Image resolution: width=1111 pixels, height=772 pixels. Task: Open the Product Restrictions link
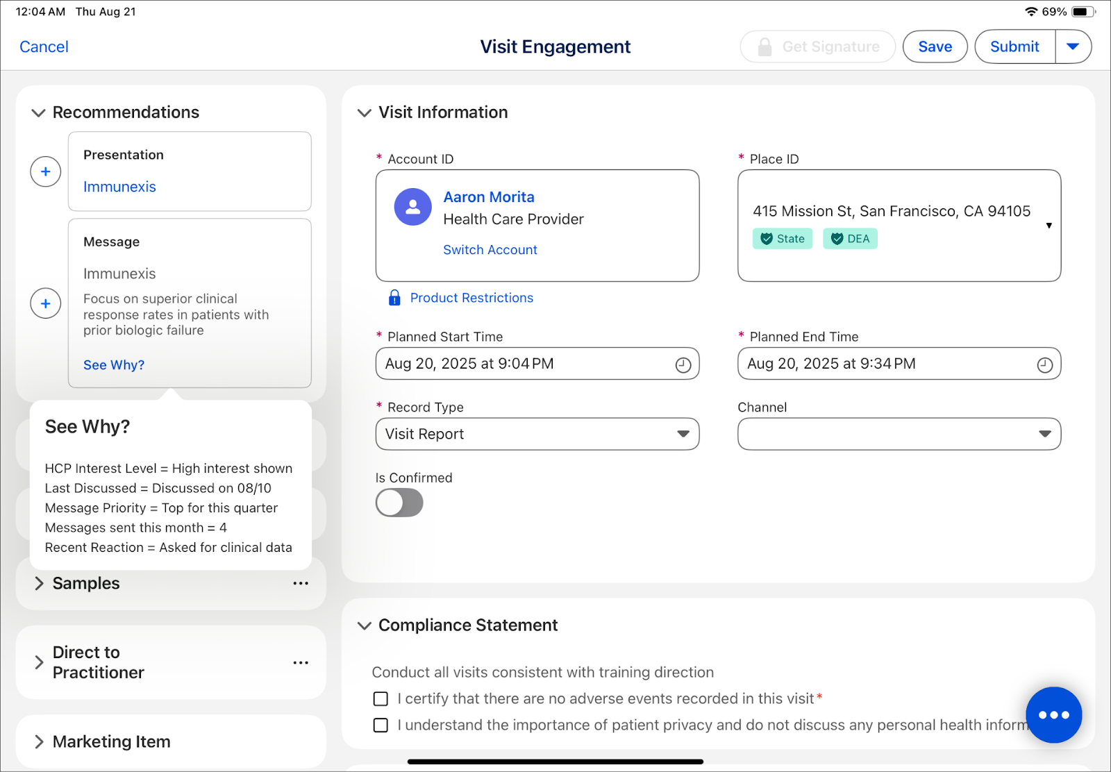(471, 298)
